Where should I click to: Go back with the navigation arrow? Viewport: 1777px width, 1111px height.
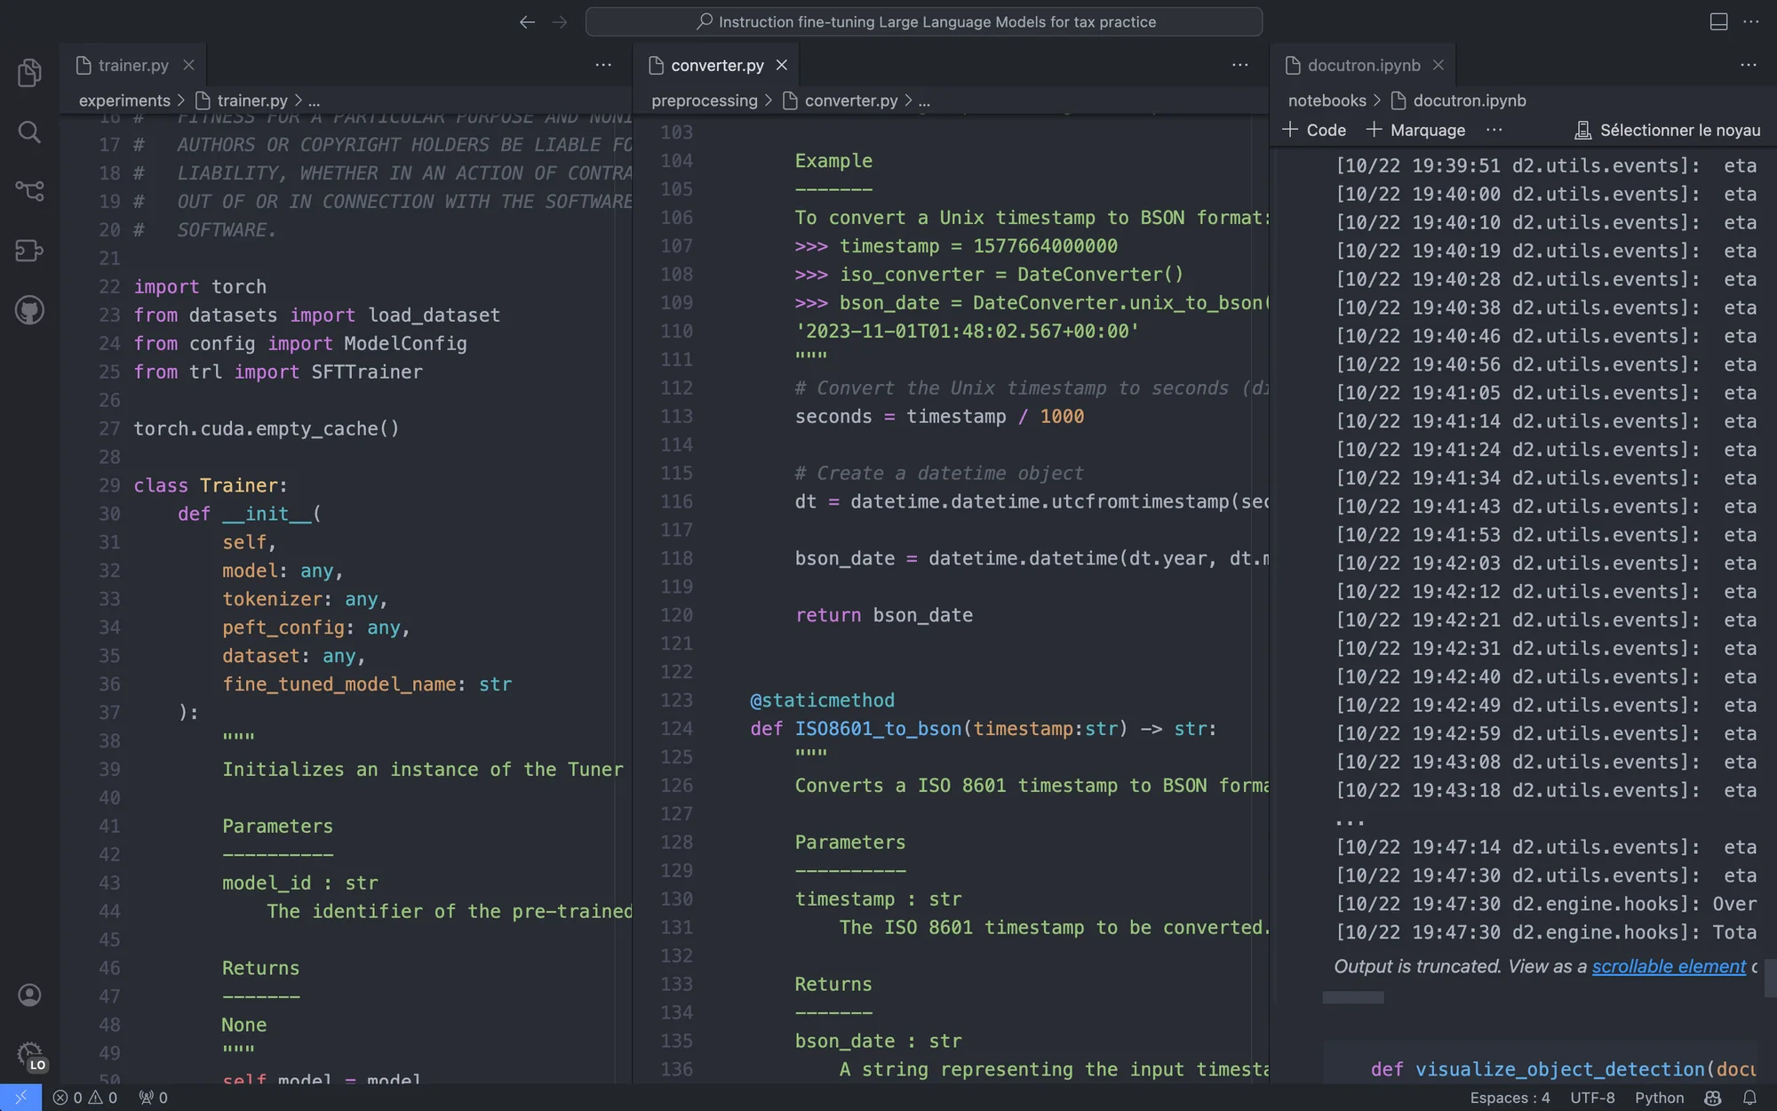(527, 21)
